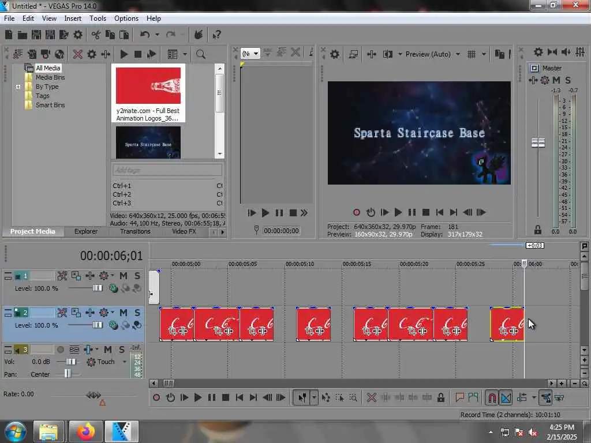Solo video Track 2

coord(137,313)
